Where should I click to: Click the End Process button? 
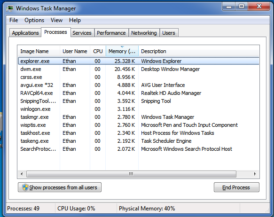tap(236, 187)
